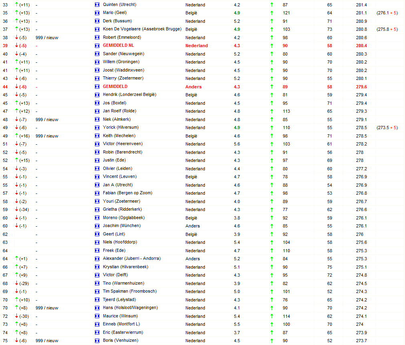Image resolution: width=405 pixels, height=345 pixels.
Task: Click the 999 / nieuw label for Robert (Emmeloord)
Action: (47, 38)
